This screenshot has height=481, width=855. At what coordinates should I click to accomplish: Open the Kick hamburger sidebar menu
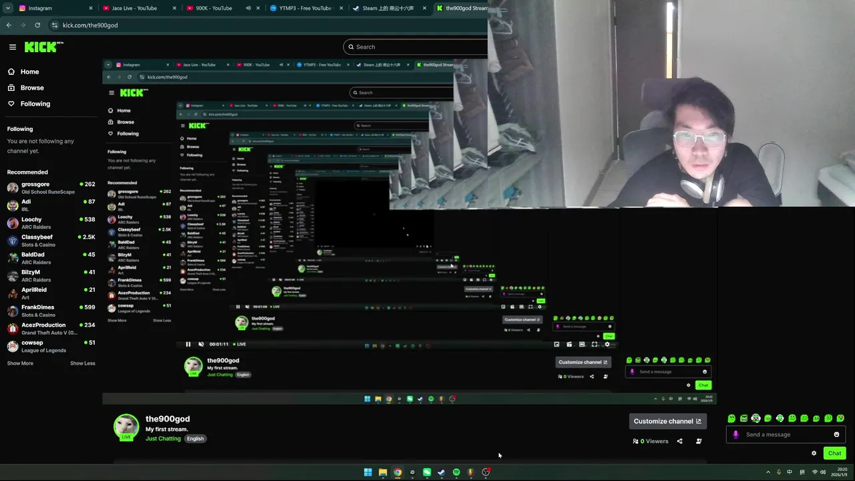13,47
